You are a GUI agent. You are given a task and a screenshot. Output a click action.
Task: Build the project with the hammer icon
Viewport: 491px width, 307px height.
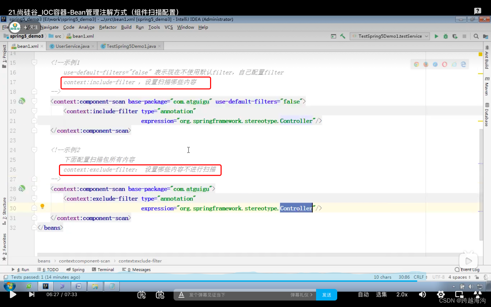click(x=343, y=36)
